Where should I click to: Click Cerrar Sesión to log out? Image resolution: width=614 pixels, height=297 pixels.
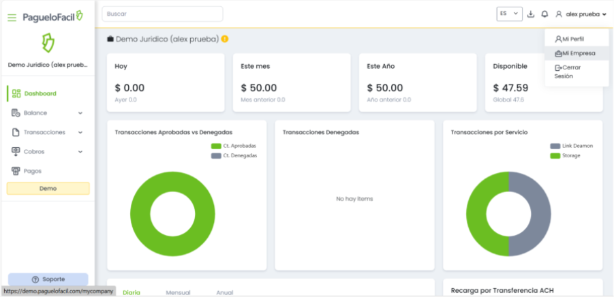pos(570,72)
